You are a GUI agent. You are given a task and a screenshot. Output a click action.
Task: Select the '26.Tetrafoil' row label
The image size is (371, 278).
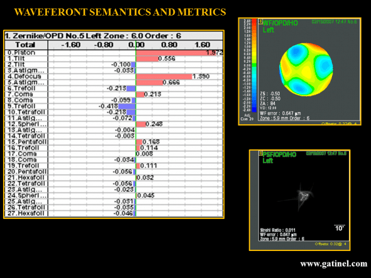26,207
